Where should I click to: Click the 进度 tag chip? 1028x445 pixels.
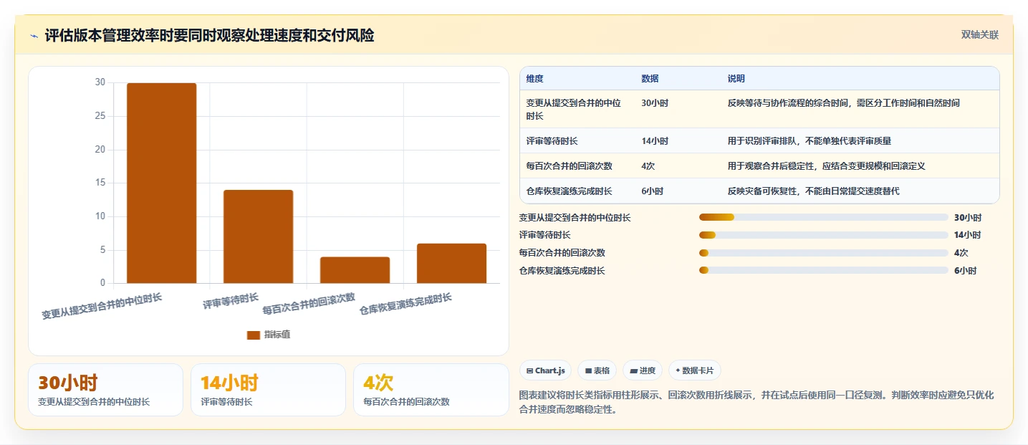pyautogui.click(x=643, y=370)
